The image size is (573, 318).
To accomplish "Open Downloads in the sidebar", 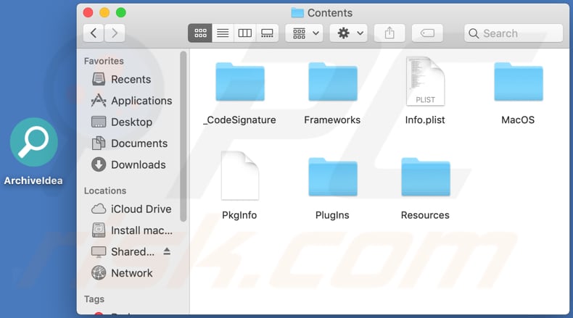I will tap(128, 164).
